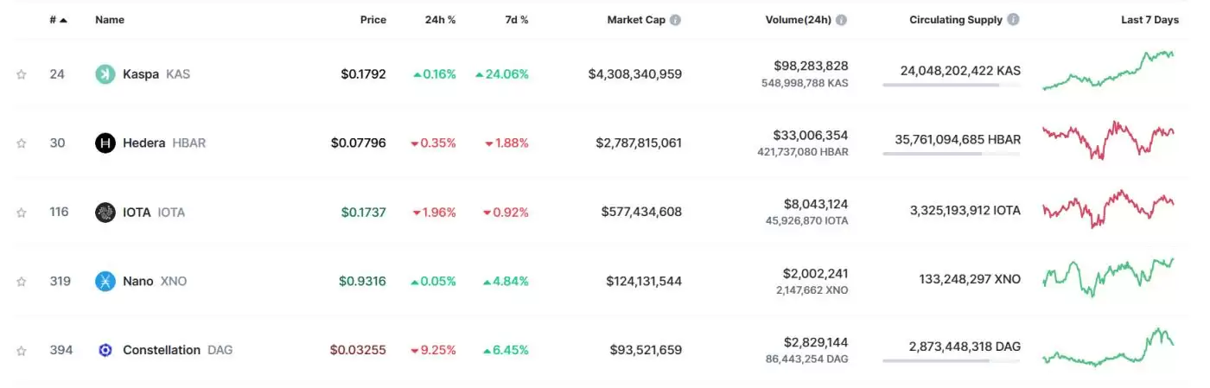Click the Hedera HBAR logo icon

coord(105,143)
